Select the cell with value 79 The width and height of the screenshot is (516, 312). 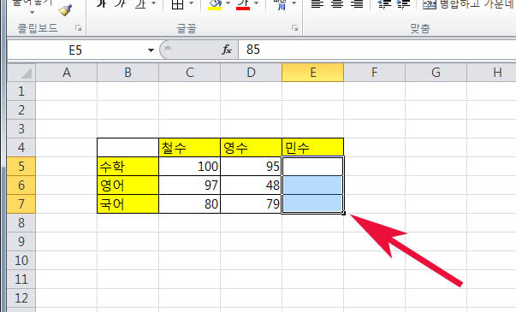251,203
